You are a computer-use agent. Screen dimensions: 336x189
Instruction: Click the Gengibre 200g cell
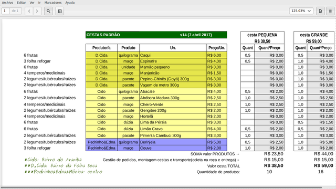(173, 111)
